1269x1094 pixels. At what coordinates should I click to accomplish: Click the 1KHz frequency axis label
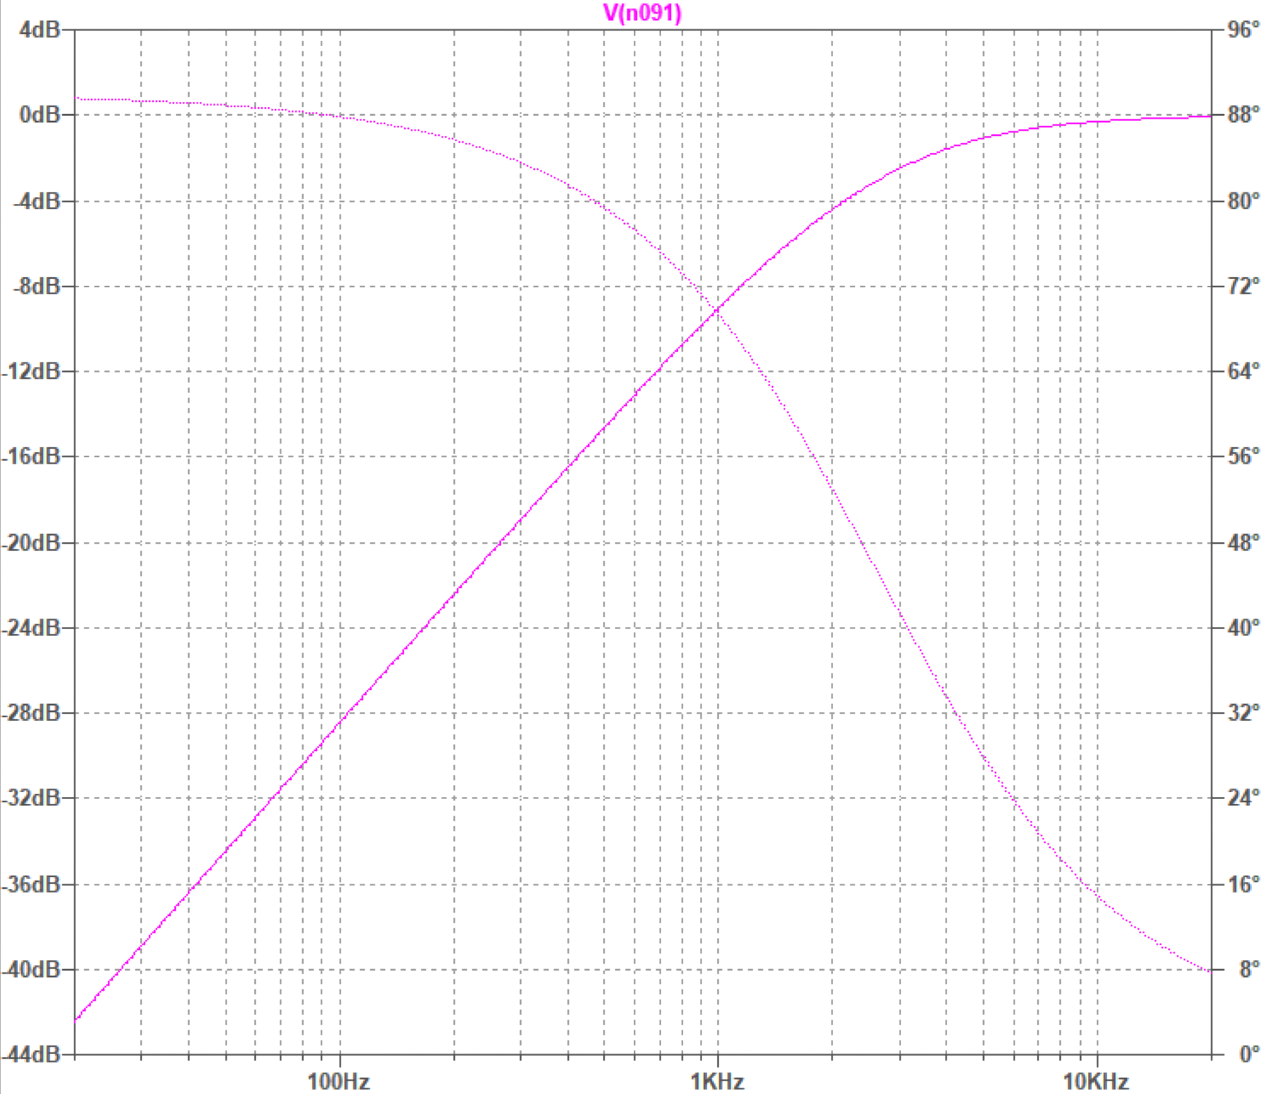coord(717,1082)
